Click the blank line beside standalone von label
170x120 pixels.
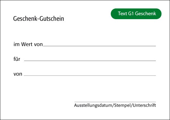(x=90, y=75)
